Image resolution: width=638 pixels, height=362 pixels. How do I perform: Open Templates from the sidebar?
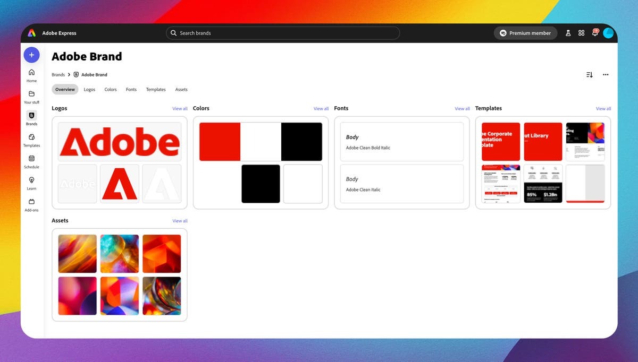coord(31,139)
